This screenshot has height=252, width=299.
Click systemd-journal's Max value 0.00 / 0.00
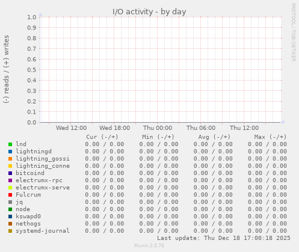[x=267, y=231]
